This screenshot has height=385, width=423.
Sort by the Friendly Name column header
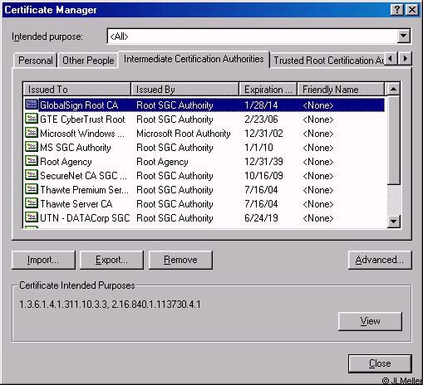coord(341,90)
